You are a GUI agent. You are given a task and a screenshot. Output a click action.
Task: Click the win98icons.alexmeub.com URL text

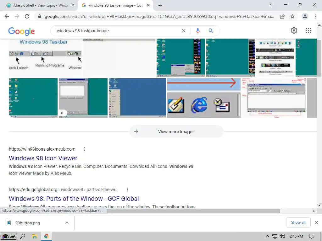[x=42, y=149]
